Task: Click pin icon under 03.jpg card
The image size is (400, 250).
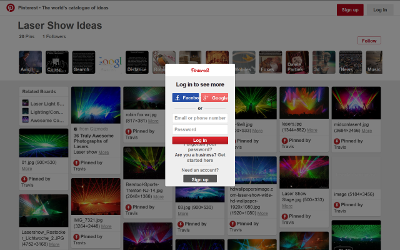Action: tap(181, 224)
